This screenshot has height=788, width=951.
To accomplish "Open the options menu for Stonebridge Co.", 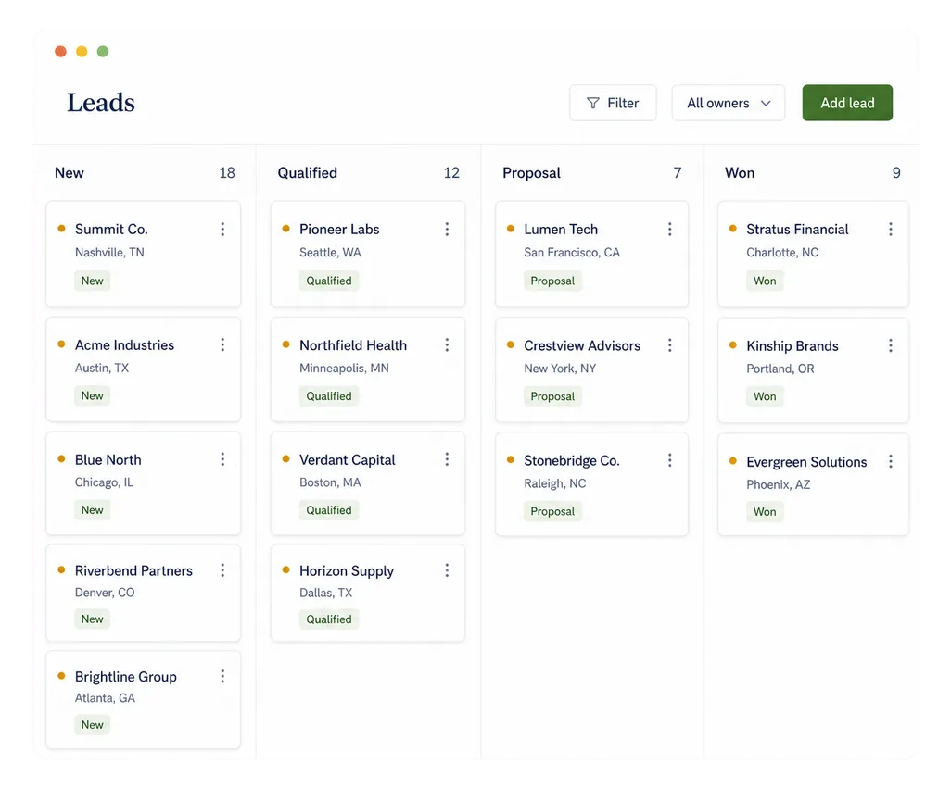I will click(x=669, y=460).
